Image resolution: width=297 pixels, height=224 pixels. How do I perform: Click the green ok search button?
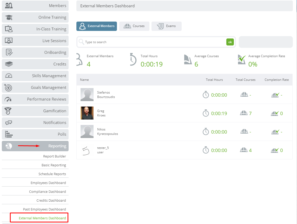(230, 42)
